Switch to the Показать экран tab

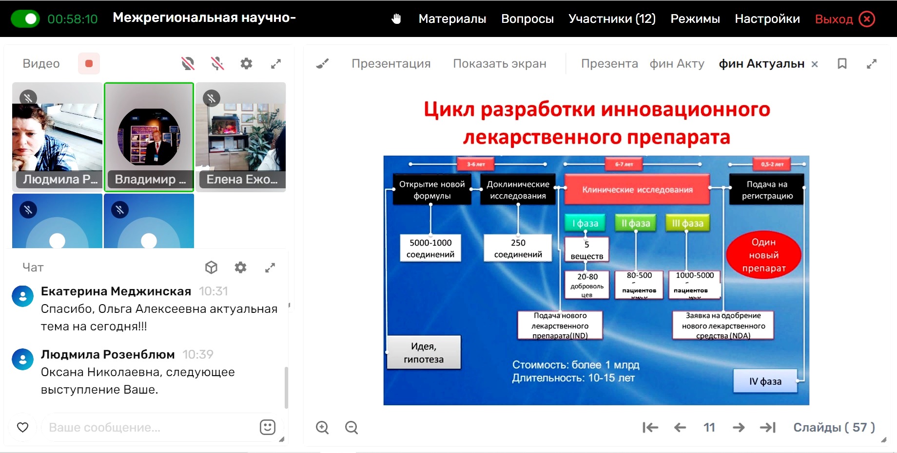pos(500,64)
